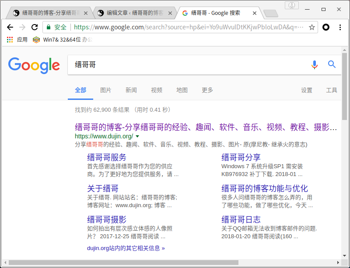Open the 缙哥哥的博客功能与优化 sitelink
The height and width of the screenshot is (268, 350).
pyautogui.click(x=265, y=188)
